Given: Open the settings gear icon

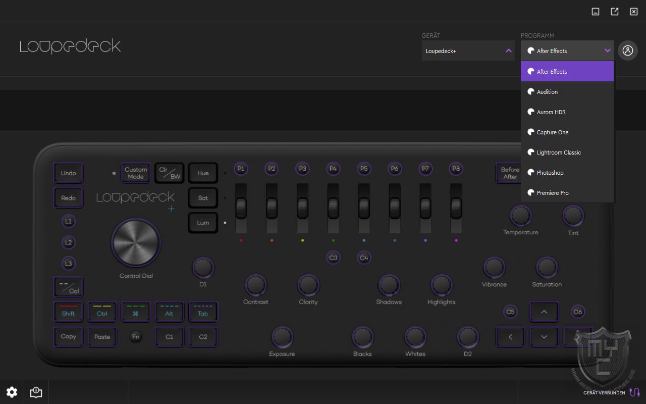Looking at the screenshot, I should click(x=12, y=392).
